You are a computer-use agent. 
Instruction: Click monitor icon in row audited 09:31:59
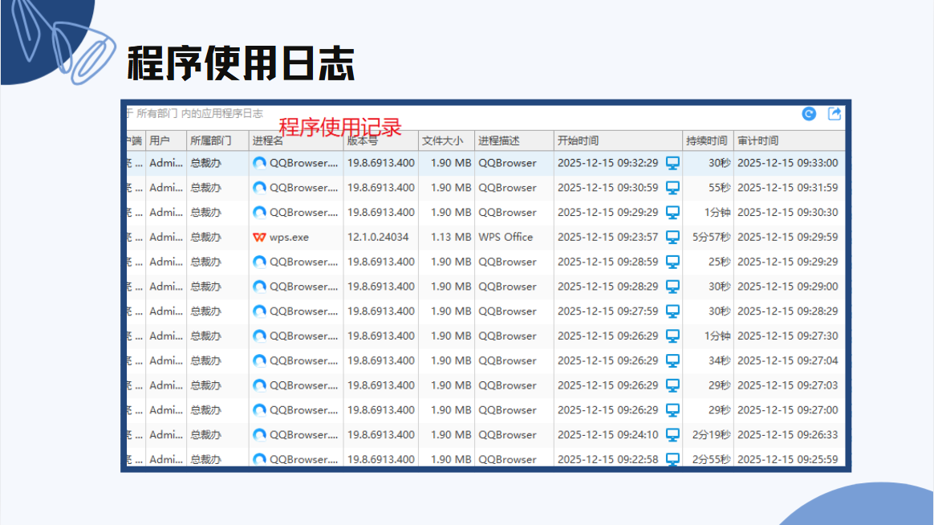672,188
